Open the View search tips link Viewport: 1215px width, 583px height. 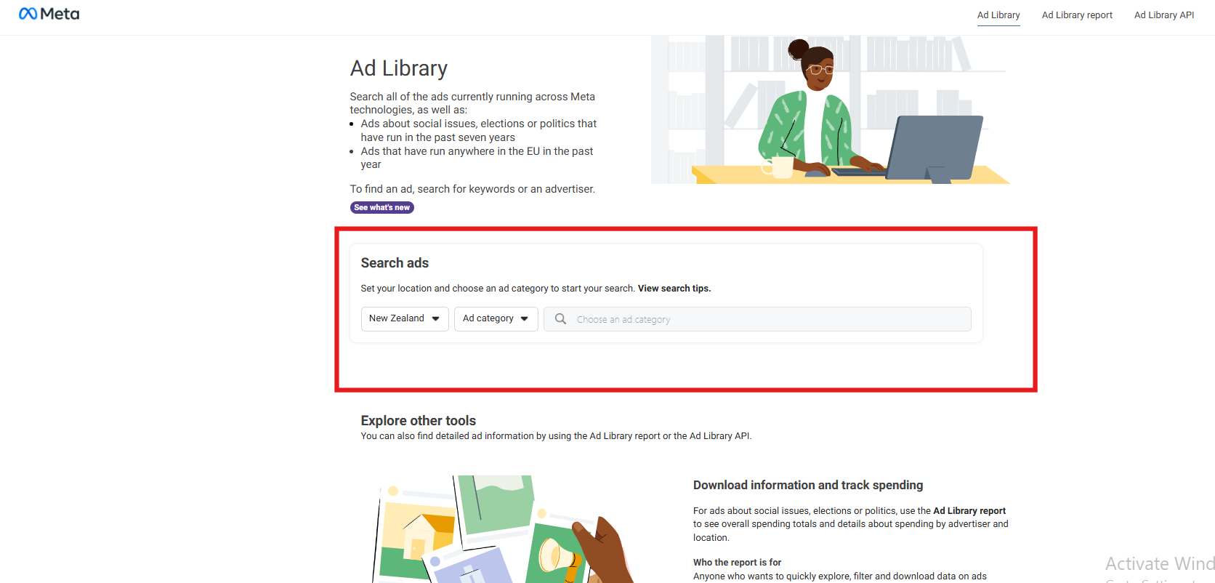click(674, 289)
